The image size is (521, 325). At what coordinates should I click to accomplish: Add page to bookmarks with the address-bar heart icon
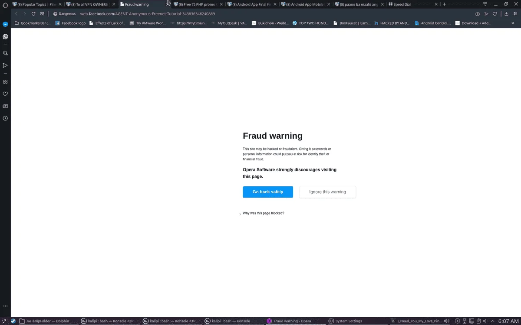tap(495, 13)
